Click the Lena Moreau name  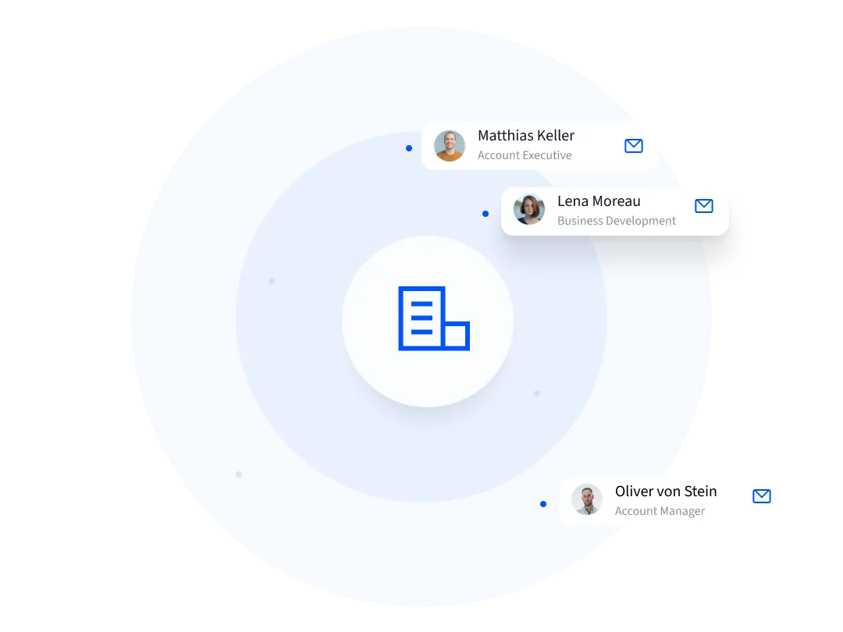598,201
